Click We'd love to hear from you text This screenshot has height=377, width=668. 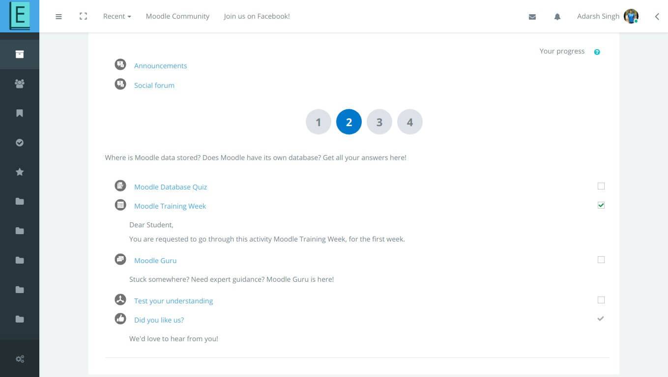tap(174, 339)
